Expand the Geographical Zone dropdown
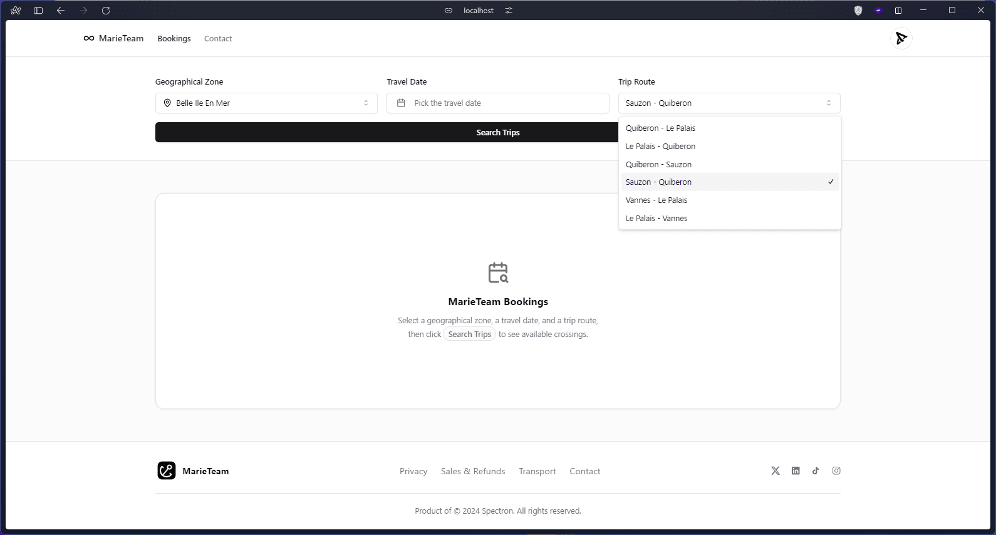 point(266,103)
